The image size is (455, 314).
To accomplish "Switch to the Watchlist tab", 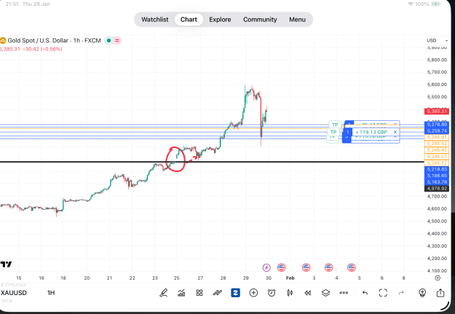I will pos(155,20).
